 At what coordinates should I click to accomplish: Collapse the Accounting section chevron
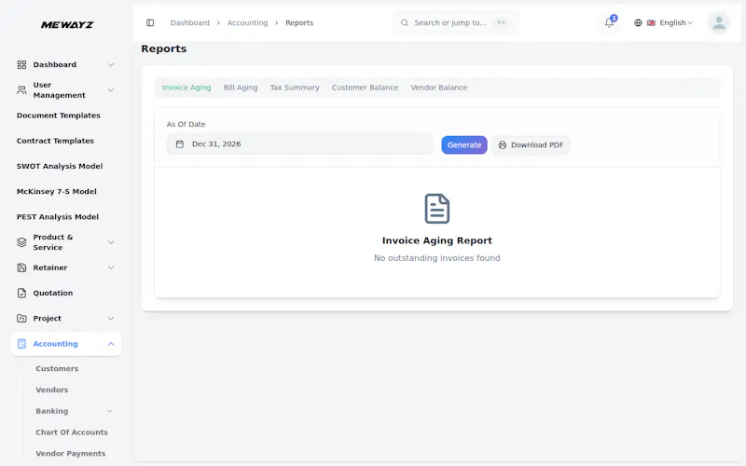pos(111,344)
